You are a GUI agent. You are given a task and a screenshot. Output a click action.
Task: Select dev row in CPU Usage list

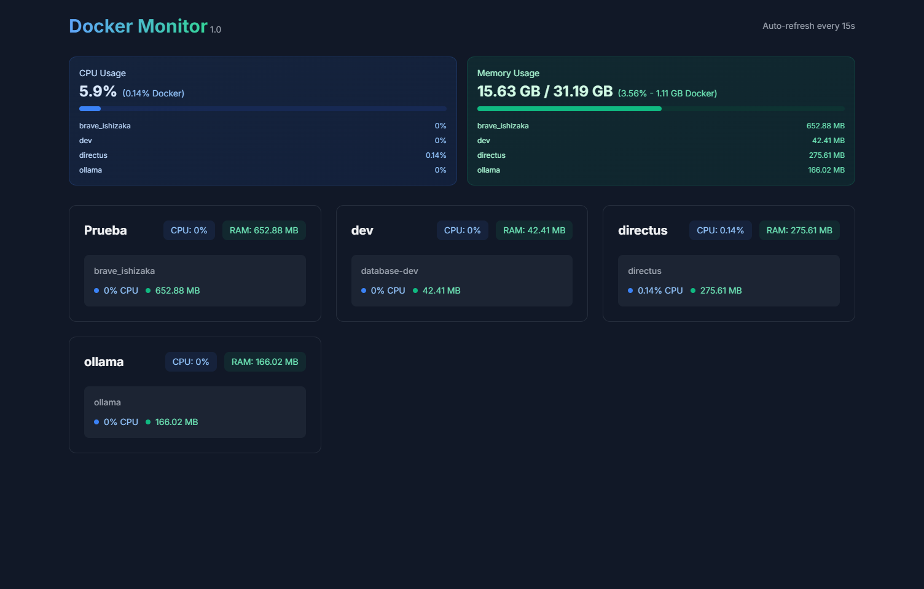263,141
